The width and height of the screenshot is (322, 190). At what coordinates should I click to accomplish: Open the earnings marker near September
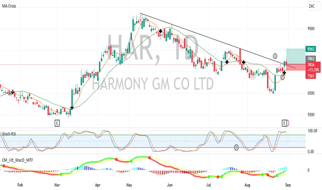click(x=284, y=123)
